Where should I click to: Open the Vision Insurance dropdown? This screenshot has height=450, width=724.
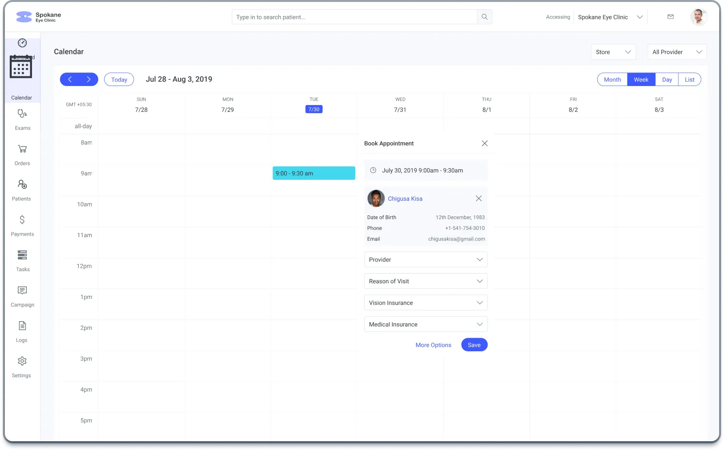click(426, 303)
